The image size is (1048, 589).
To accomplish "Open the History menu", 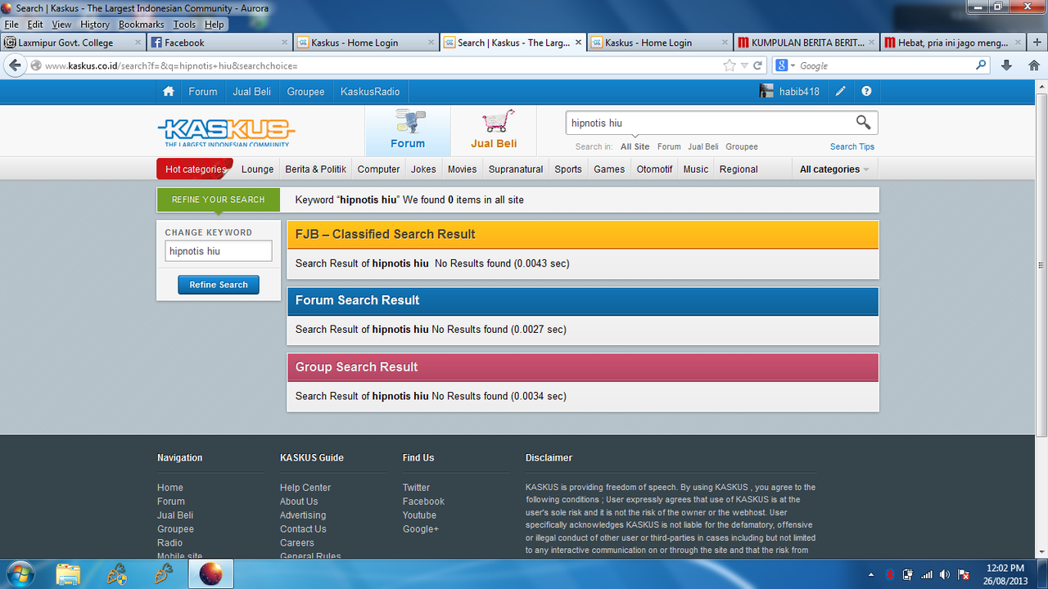I will click(95, 25).
